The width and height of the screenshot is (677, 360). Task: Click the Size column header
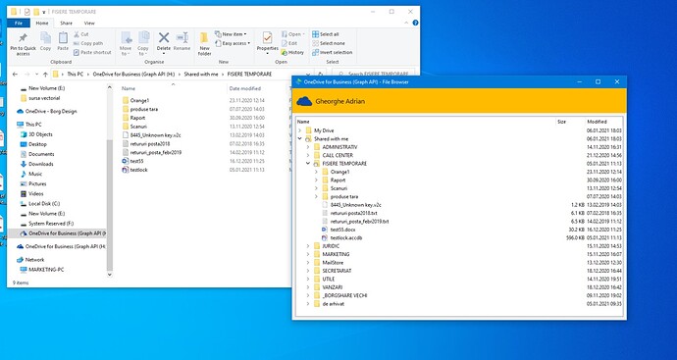click(561, 122)
